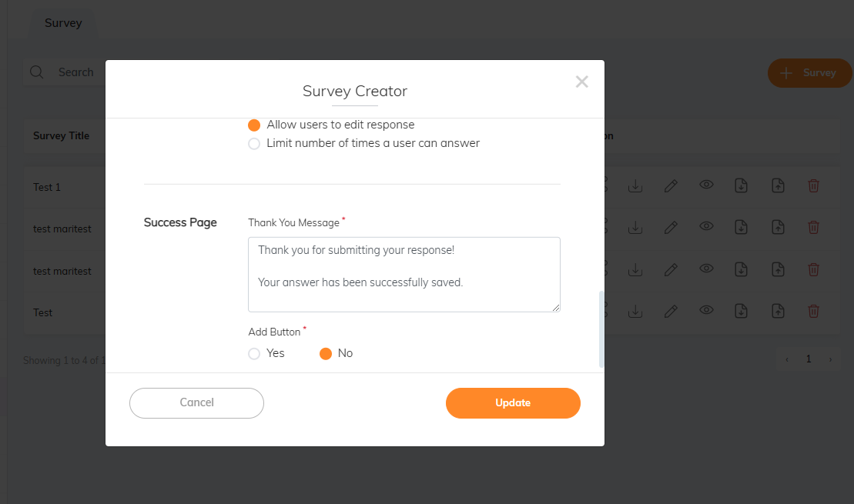Delete Test 1 survey with trash icon
The height and width of the screenshot is (504, 854).
(x=814, y=185)
